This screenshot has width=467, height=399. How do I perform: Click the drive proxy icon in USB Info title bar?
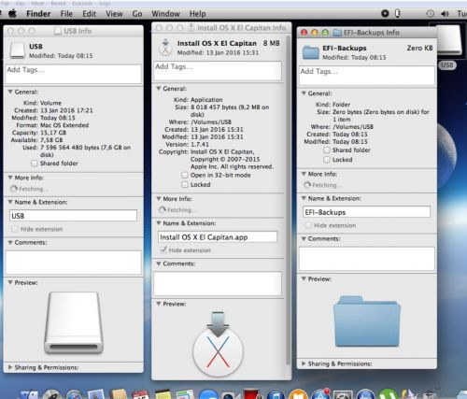point(58,31)
